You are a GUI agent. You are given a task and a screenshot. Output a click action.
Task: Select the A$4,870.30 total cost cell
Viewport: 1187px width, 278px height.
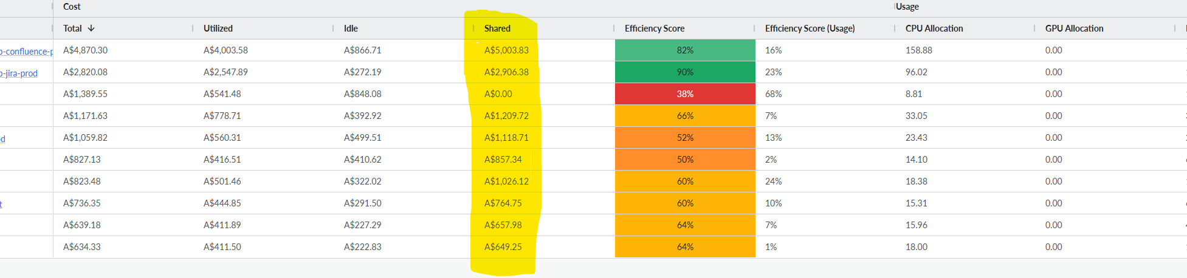point(85,50)
